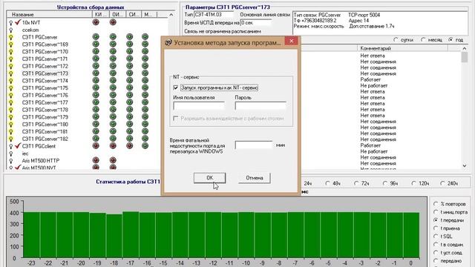Click yellow bulb icon of PGCserver~175
Viewport: 475px width, 267px height.
click(x=11, y=88)
